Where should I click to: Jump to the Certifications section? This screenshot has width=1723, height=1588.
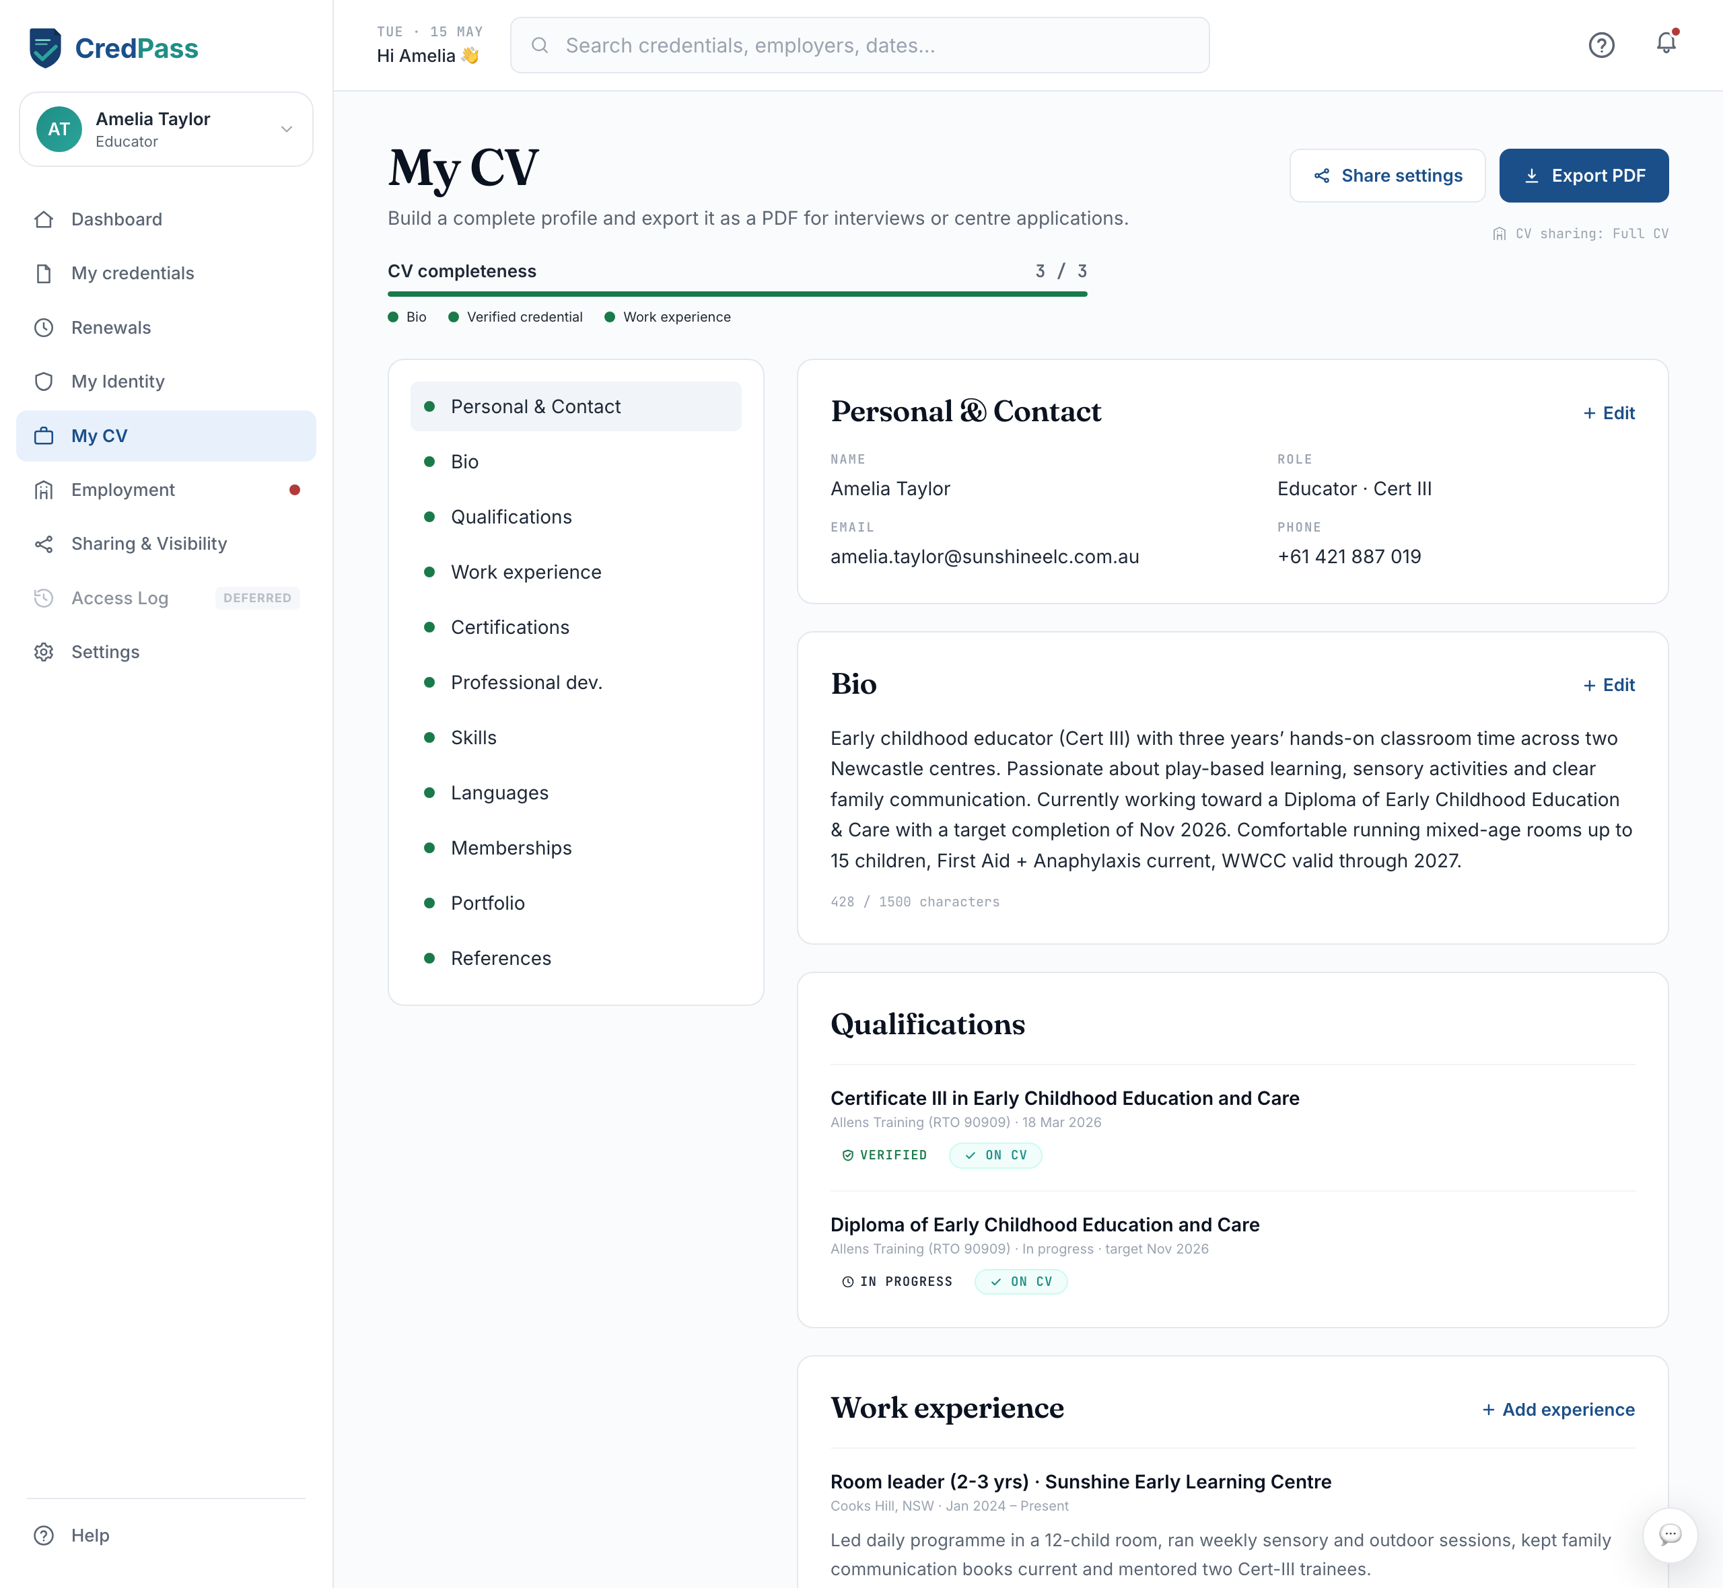pyautogui.click(x=575, y=627)
